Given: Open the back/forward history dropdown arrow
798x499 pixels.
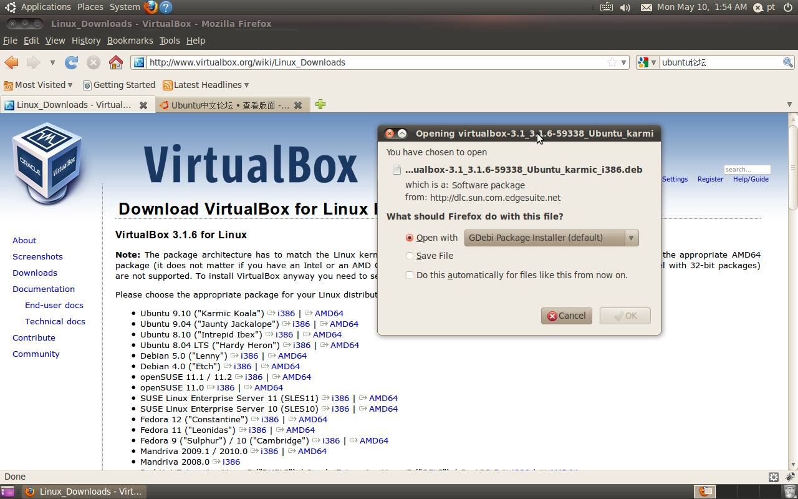Looking at the screenshot, I should click(x=52, y=62).
